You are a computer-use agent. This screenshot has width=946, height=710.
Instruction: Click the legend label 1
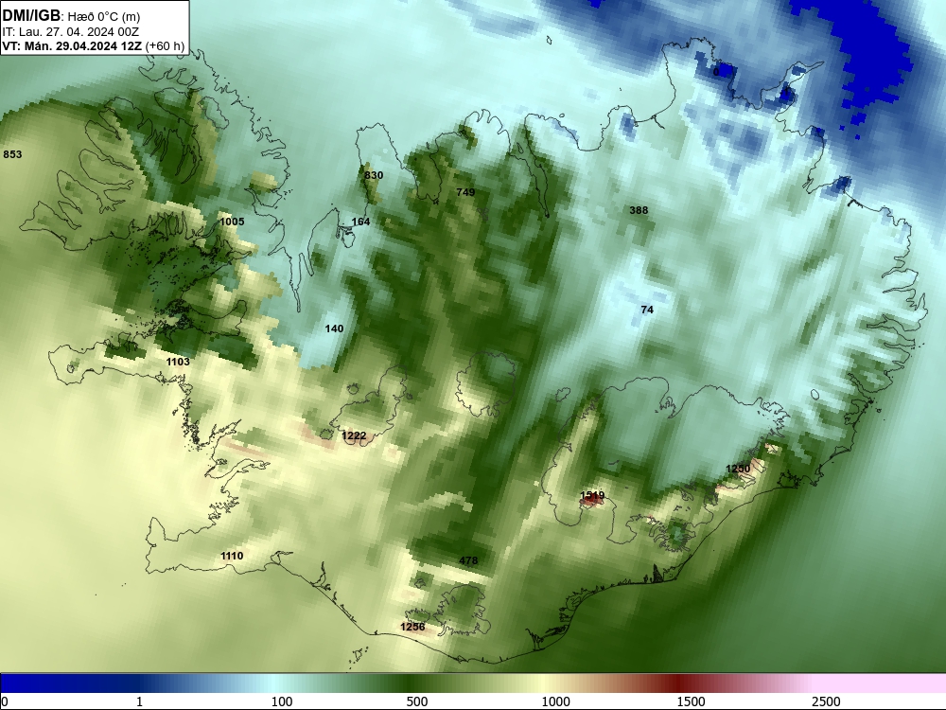[139, 701]
